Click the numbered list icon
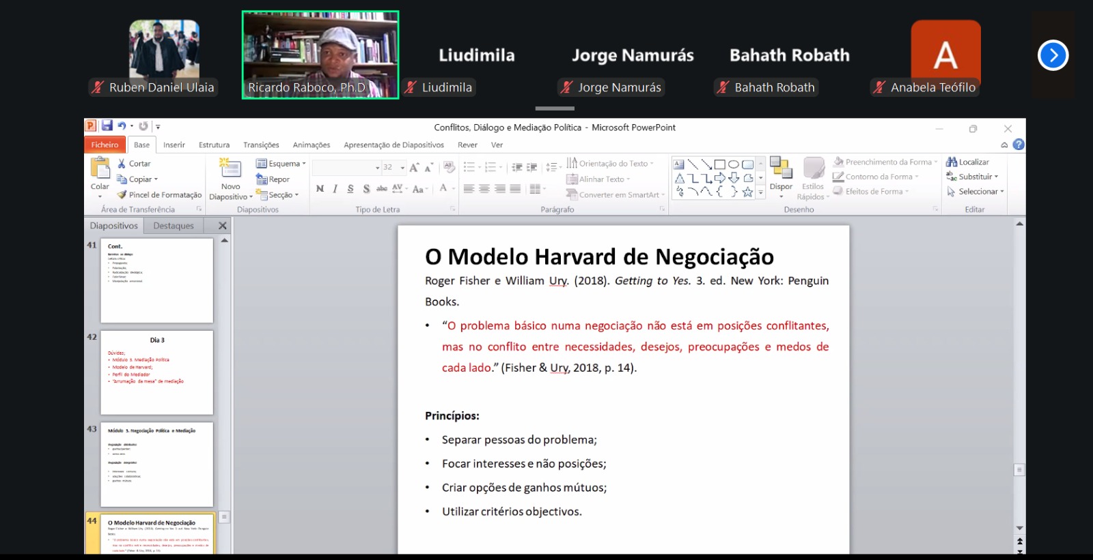 click(x=490, y=167)
